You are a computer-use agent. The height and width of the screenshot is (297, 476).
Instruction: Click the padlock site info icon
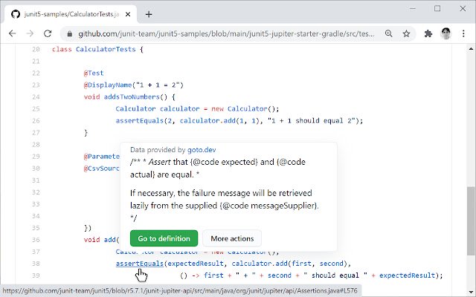69,33
